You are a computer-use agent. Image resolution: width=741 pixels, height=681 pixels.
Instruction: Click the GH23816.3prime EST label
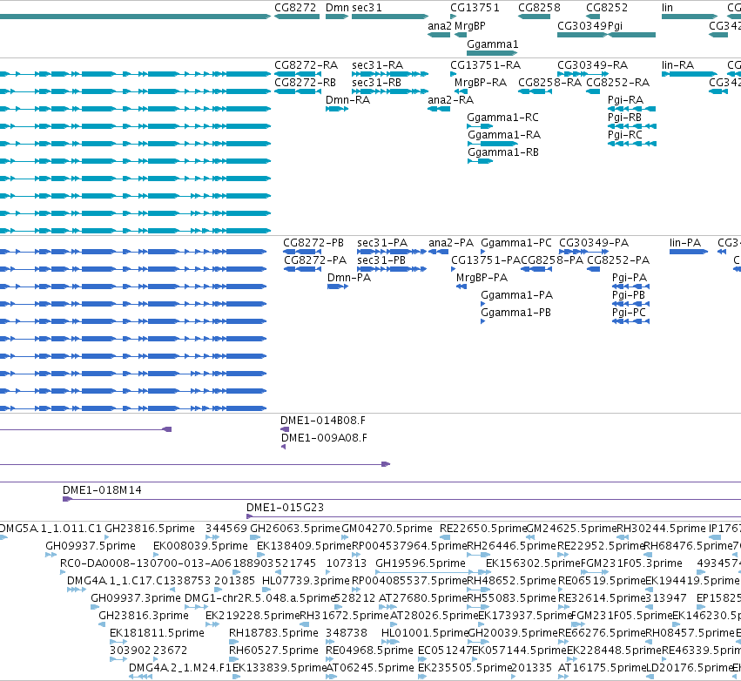click(143, 616)
